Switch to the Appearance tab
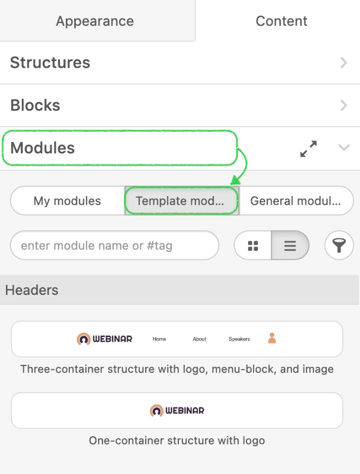Image resolution: width=360 pixels, height=474 pixels. click(x=94, y=21)
